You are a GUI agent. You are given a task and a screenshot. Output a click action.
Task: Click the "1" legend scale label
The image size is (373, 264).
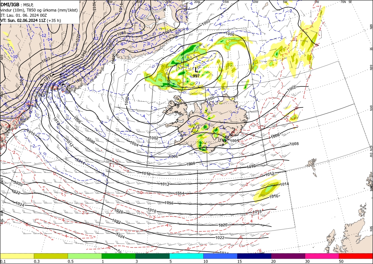click(x=103, y=261)
